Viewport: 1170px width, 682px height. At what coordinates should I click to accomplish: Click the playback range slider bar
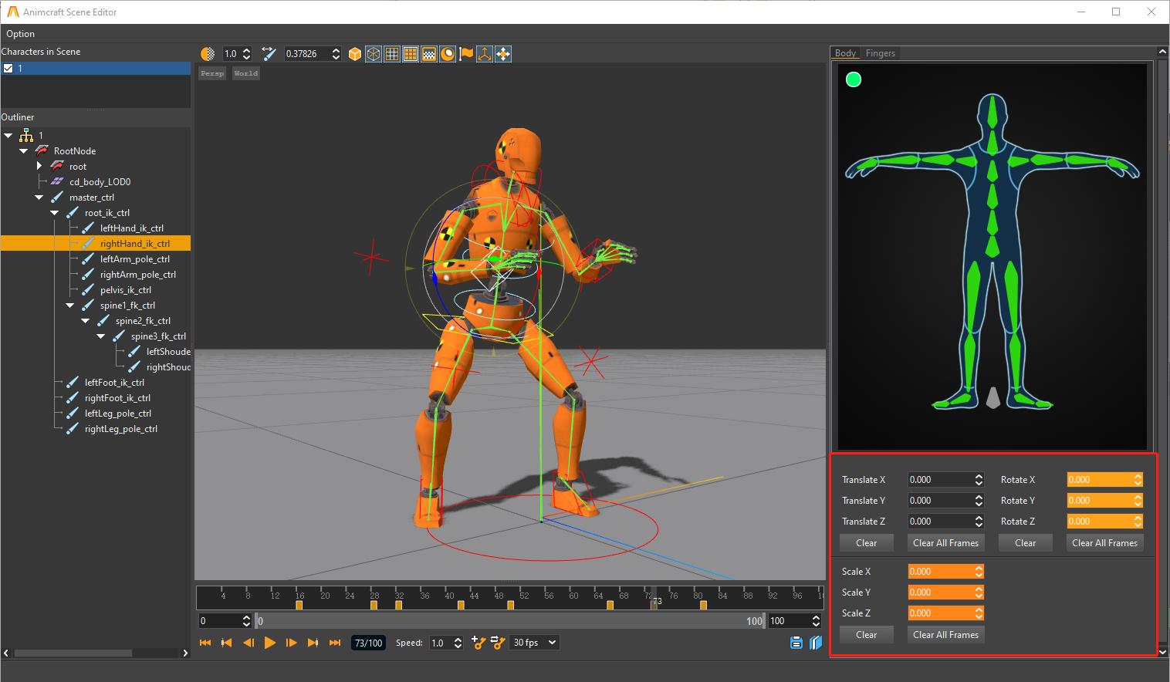(x=510, y=621)
